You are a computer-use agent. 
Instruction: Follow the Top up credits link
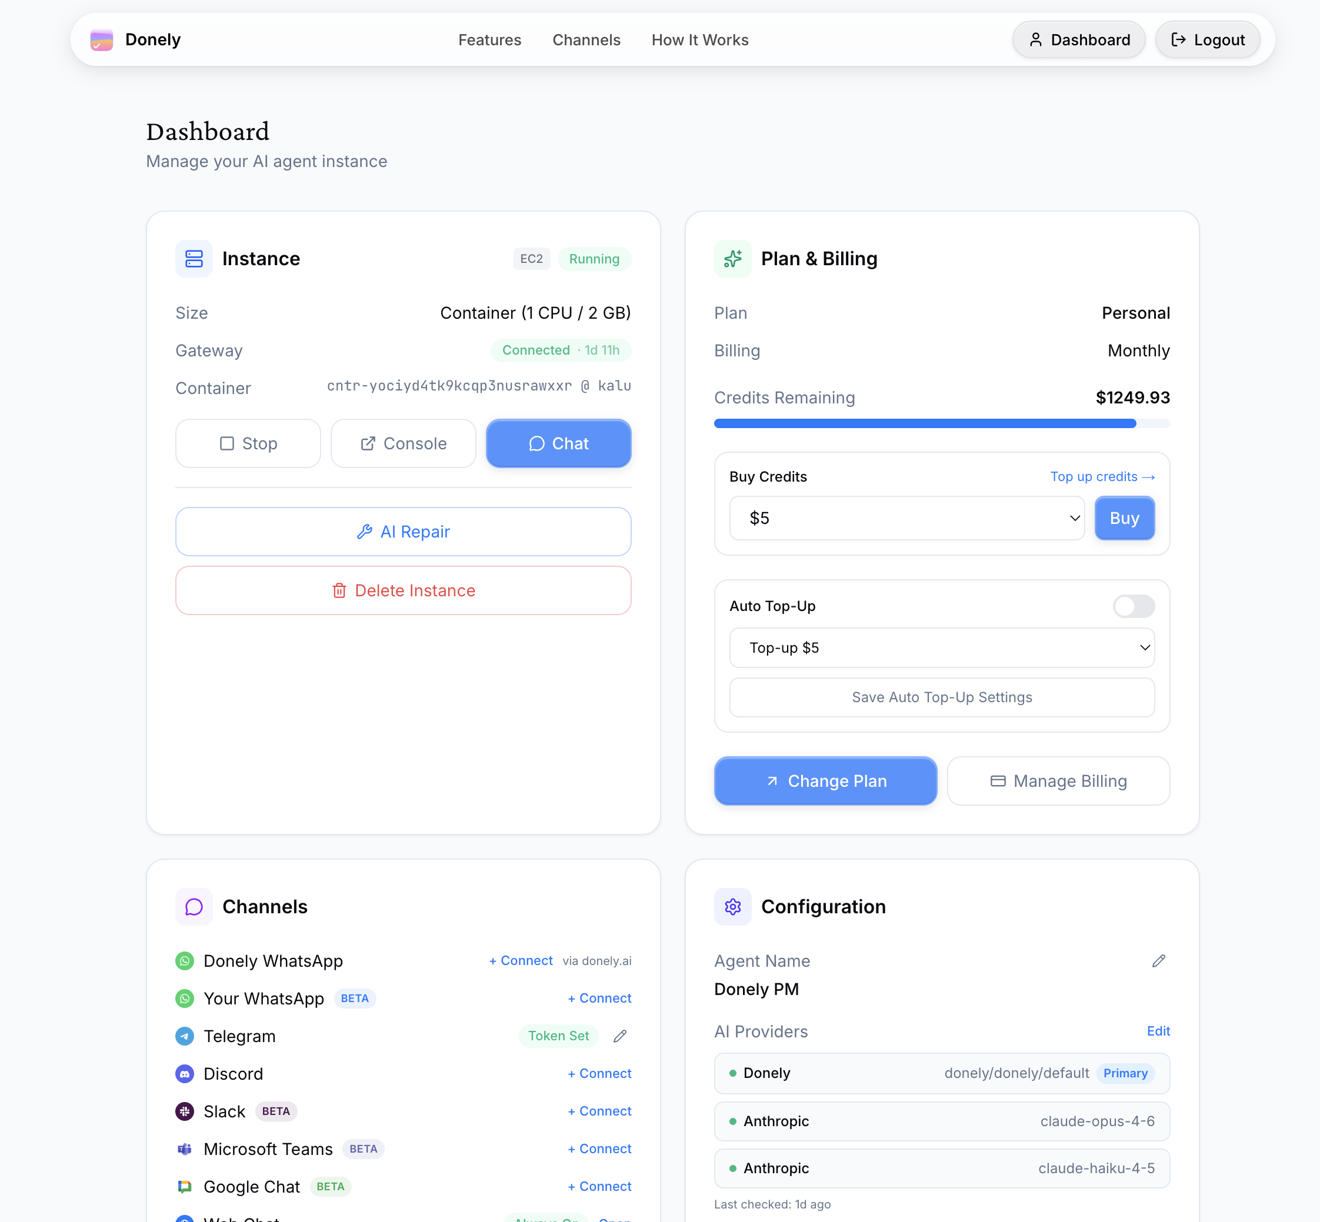click(x=1102, y=477)
